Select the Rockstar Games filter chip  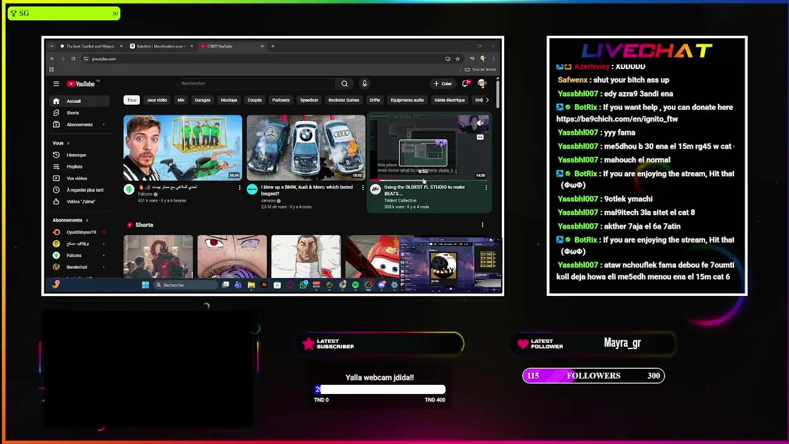[x=343, y=100]
